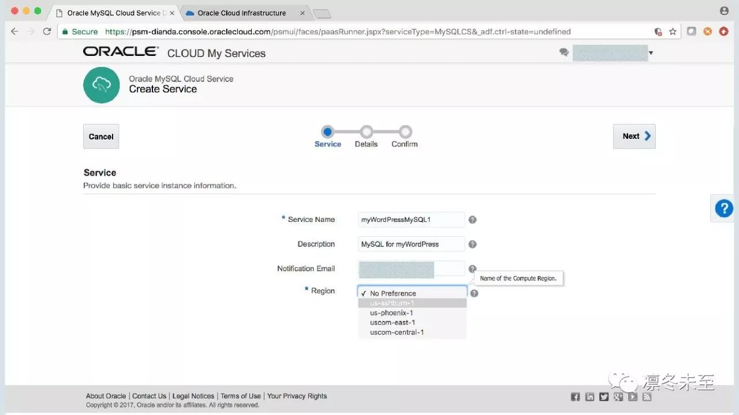The width and height of the screenshot is (739, 415).
Task: Open the YouTube icon in footer
Action: point(633,397)
